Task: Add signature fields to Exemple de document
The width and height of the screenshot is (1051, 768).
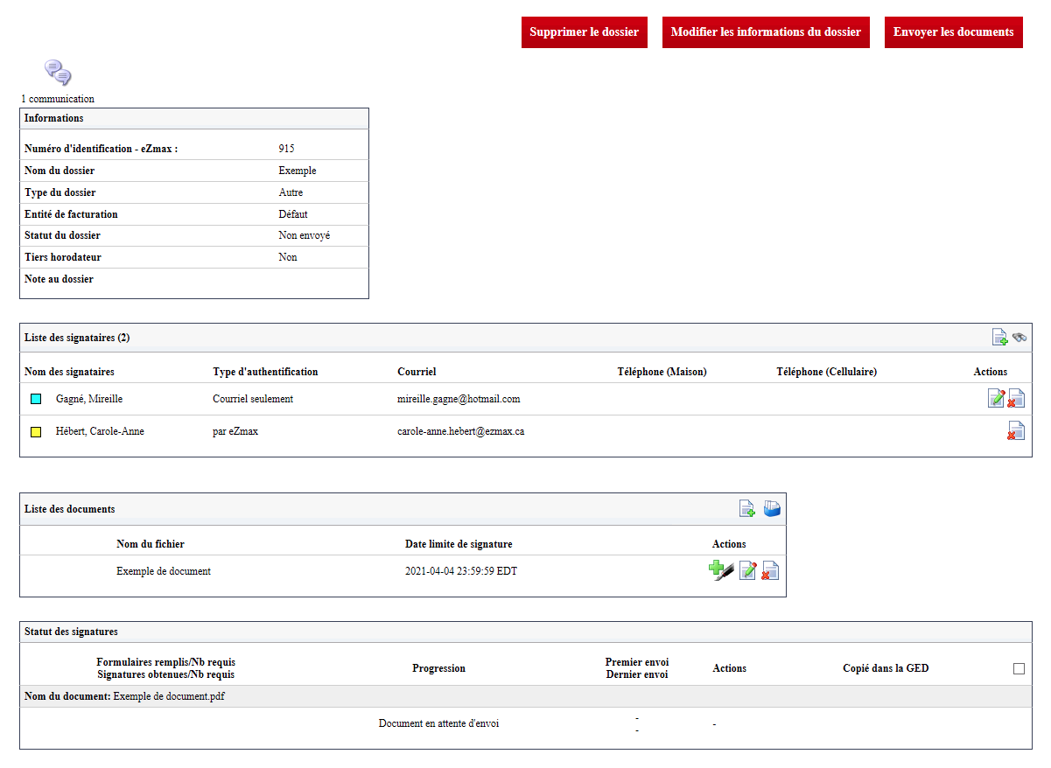Action: tap(721, 571)
